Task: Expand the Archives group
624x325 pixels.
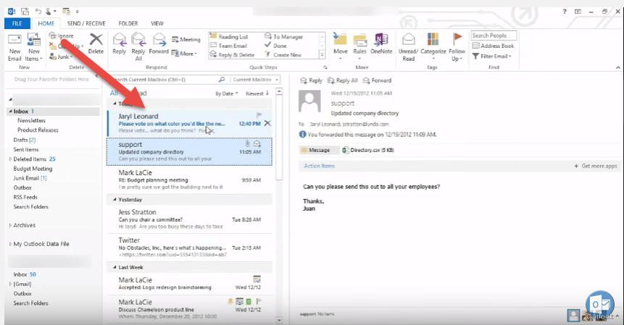Action: click(x=10, y=225)
